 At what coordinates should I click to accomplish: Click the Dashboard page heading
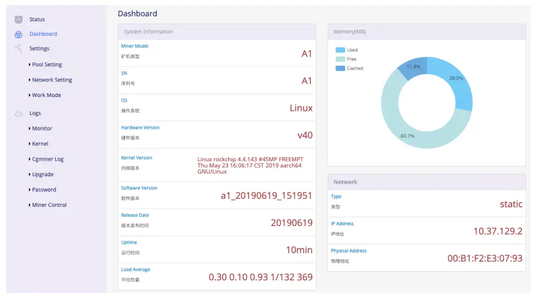(137, 14)
